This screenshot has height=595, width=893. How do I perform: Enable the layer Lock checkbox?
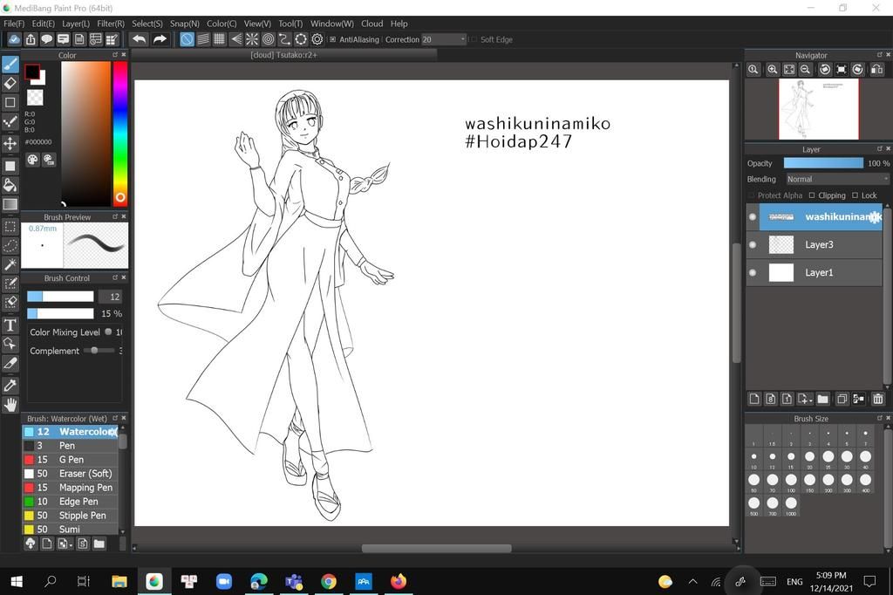[855, 195]
